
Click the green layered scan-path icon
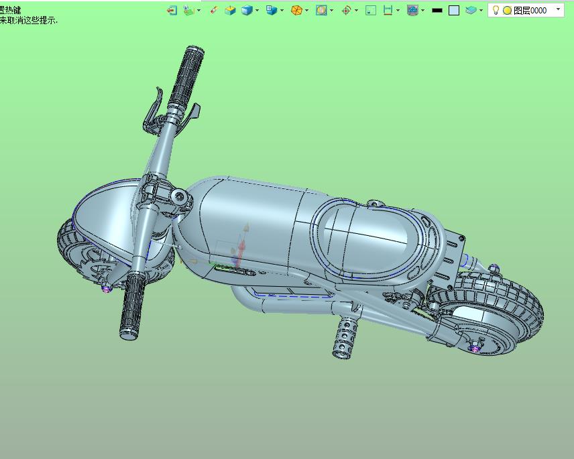pyautogui.click(x=188, y=10)
